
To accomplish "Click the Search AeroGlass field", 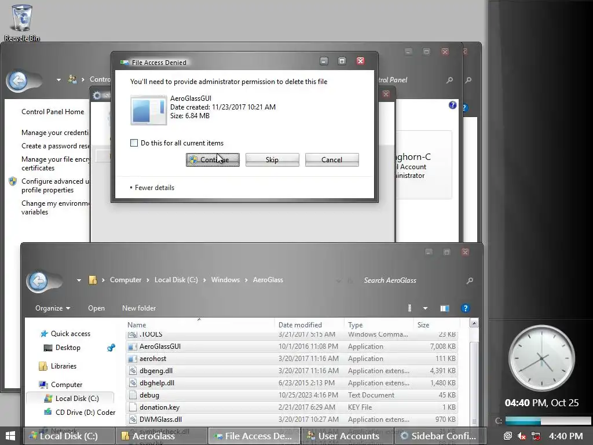I will 412,280.
